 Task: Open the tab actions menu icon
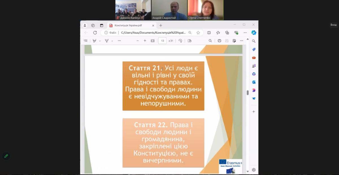click(x=101, y=25)
